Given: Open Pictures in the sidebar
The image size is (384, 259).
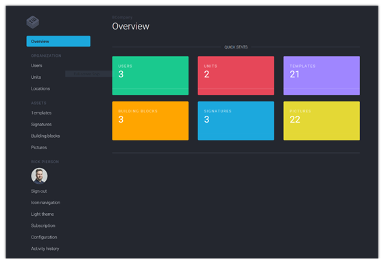Looking at the screenshot, I should pyautogui.click(x=39, y=147).
